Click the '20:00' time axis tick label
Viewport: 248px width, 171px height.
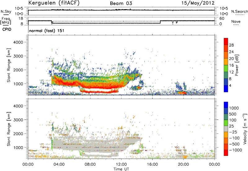(x=183, y=165)
